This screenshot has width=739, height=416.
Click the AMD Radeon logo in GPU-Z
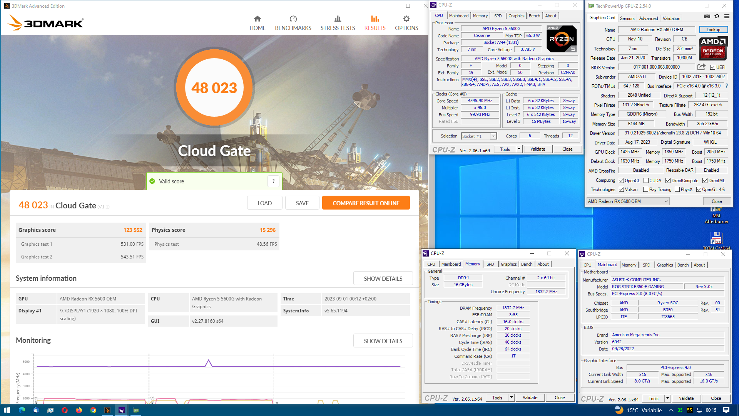(713, 49)
